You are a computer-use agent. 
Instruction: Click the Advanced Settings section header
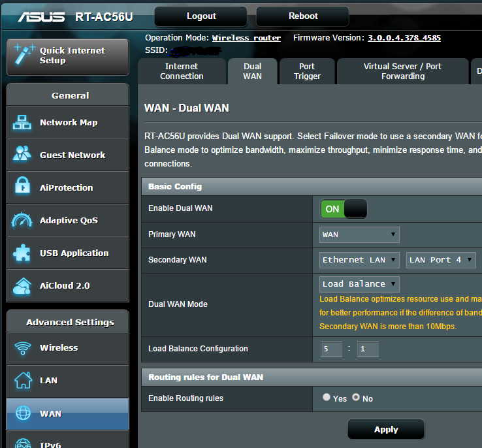click(68, 322)
